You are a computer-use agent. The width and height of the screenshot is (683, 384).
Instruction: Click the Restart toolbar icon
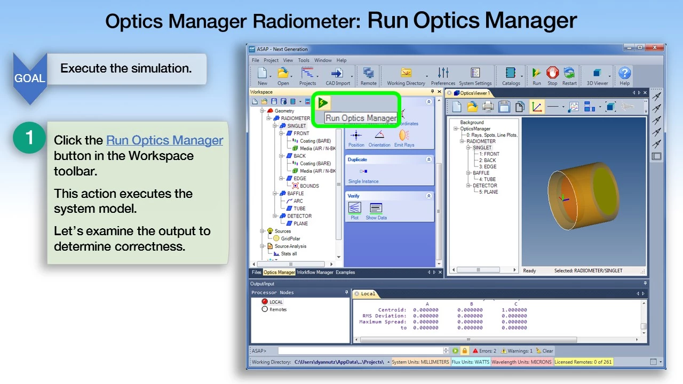[x=569, y=75]
